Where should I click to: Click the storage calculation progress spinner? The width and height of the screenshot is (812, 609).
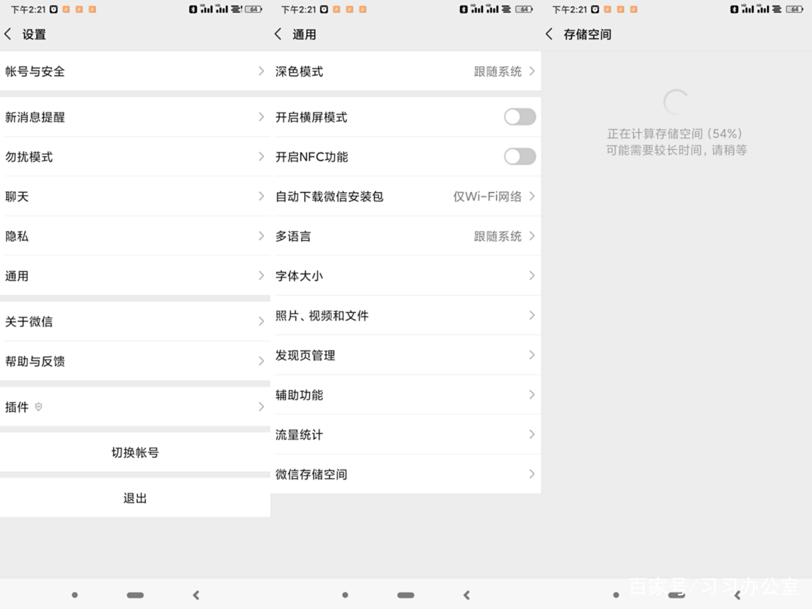(677, 102)
